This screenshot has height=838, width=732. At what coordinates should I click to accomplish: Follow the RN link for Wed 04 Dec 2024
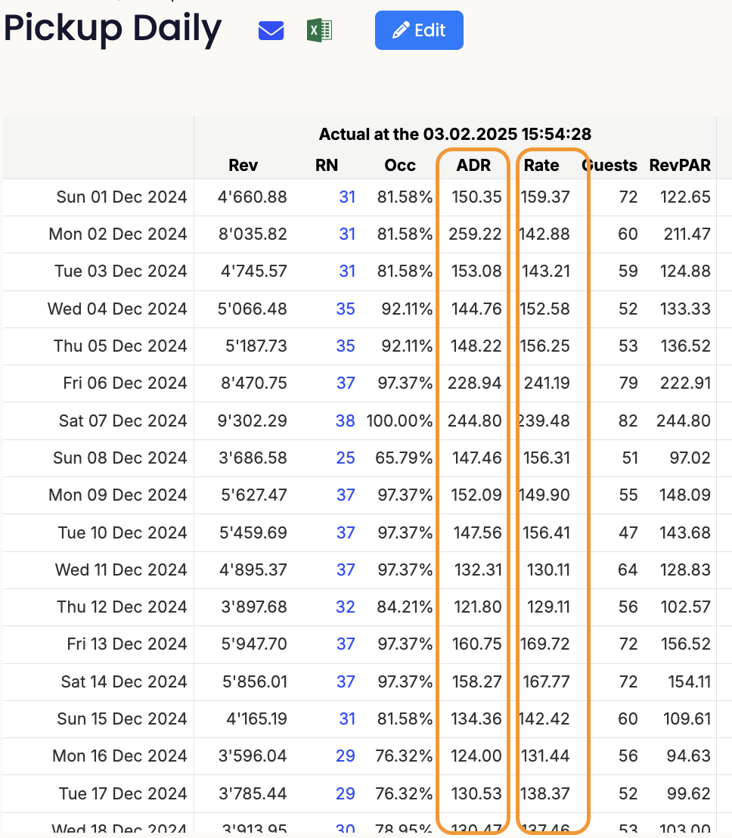click(346, 309)
